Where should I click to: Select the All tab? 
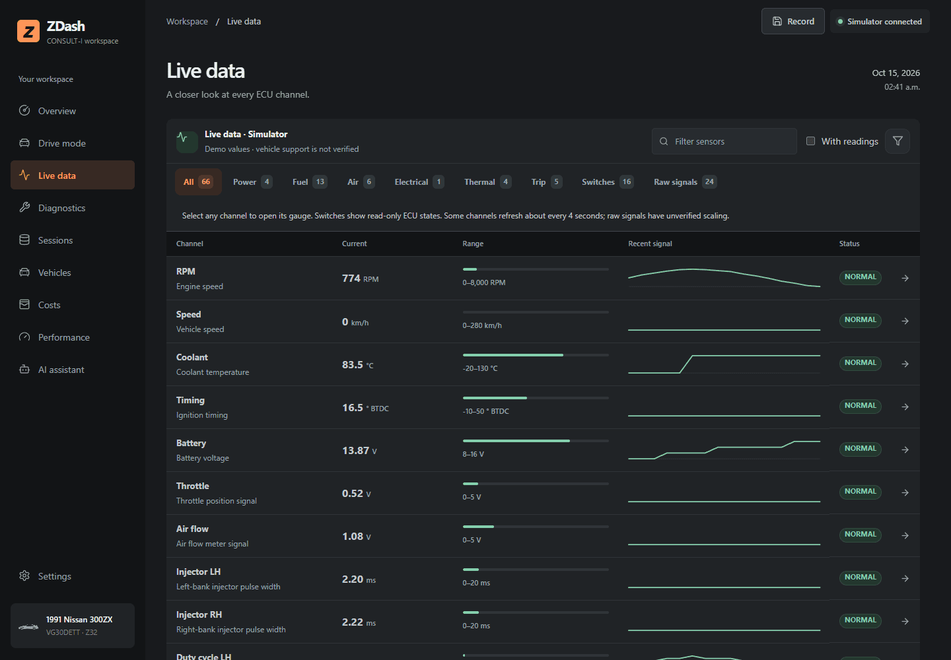tap(198, 182)
